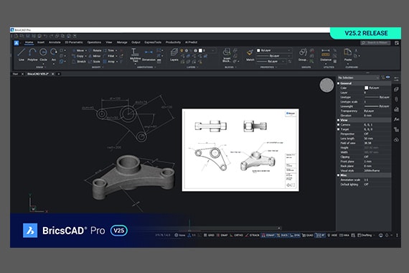The height and width of the screenshot is (273, 409).
Task: Open the View ribbon tab
Action: pos(109,42)
